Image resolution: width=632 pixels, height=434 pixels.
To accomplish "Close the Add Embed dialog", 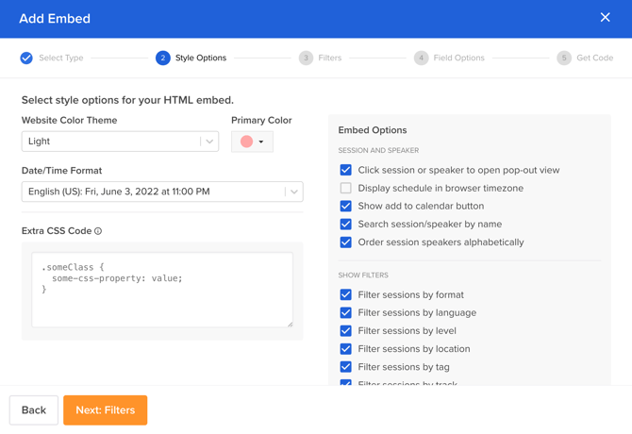I will (605, 17).
